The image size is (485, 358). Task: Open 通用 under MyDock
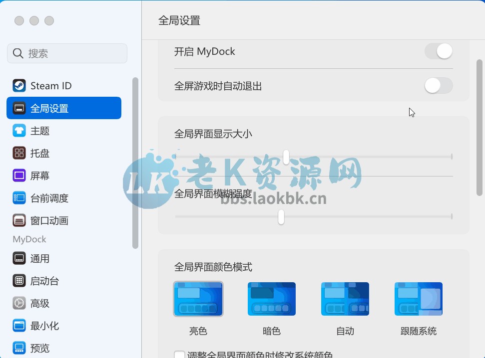point(64,258)
